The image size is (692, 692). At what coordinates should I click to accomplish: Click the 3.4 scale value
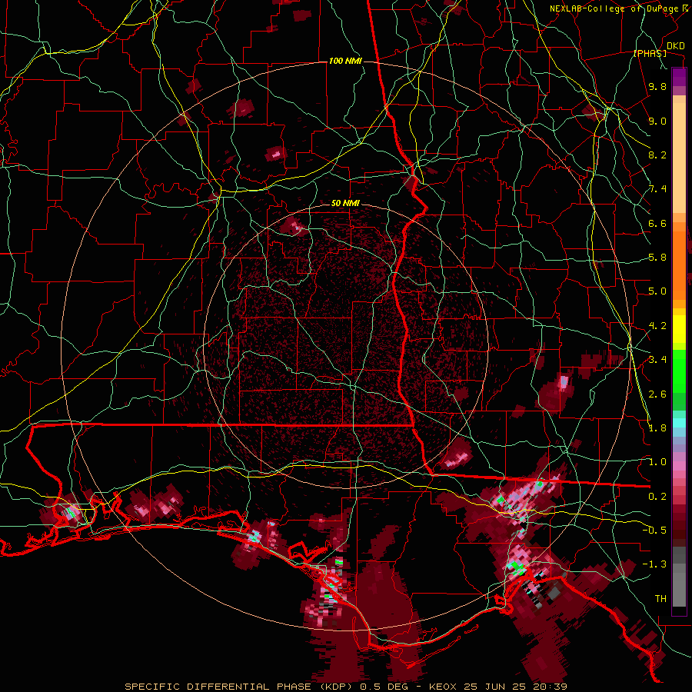click(x=657, y=360)
